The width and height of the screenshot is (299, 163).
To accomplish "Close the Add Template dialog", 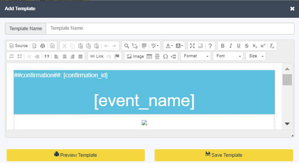I will click(292, 8).
